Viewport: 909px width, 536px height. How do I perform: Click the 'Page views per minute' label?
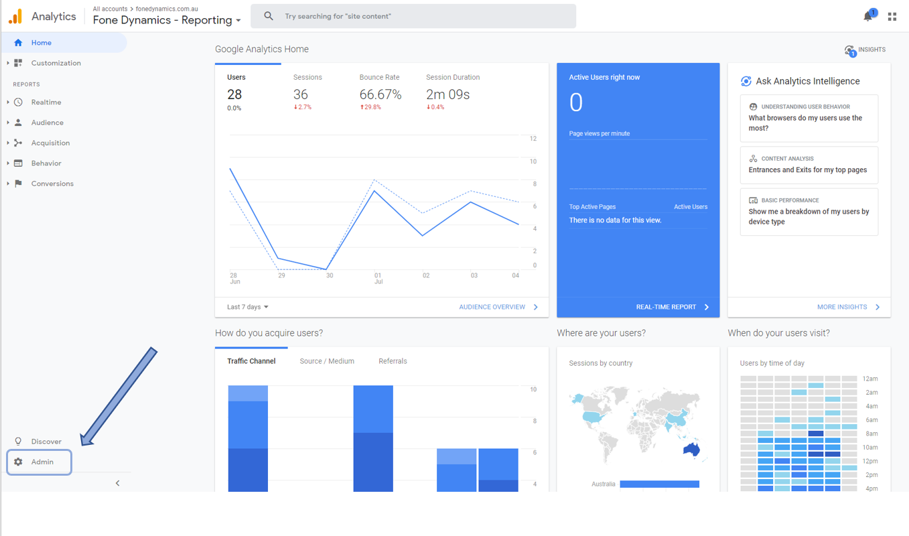pyautogui.click(x=600, y=133)
